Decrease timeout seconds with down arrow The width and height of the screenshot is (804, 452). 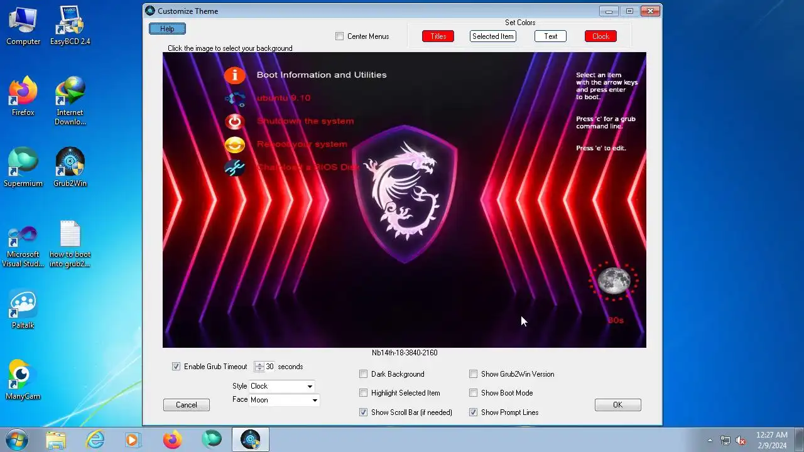tap(259, 369)
